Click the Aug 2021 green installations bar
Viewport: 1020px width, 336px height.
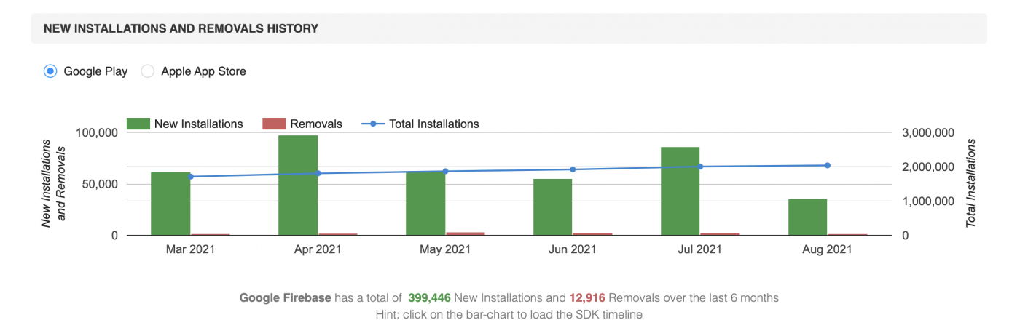click(x=808, y=217)
